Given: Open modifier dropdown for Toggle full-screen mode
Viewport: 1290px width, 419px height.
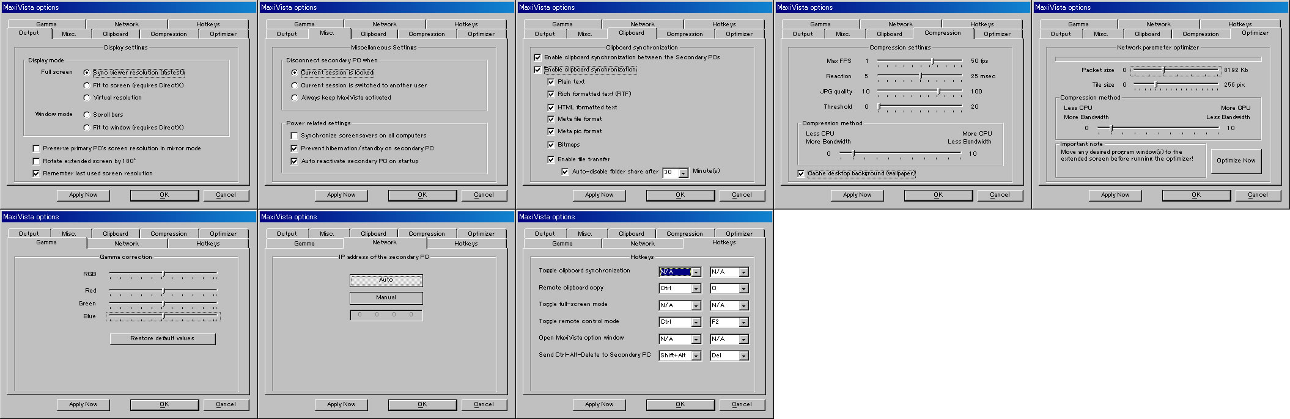Looking at the screenshot, I should [x=696, y=305].
